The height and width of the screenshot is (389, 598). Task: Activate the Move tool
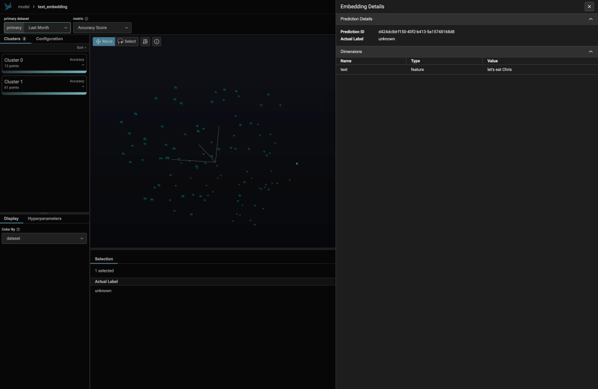click(x=104, y=42)
